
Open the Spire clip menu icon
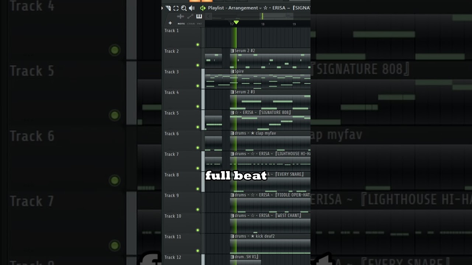point(232,71)
